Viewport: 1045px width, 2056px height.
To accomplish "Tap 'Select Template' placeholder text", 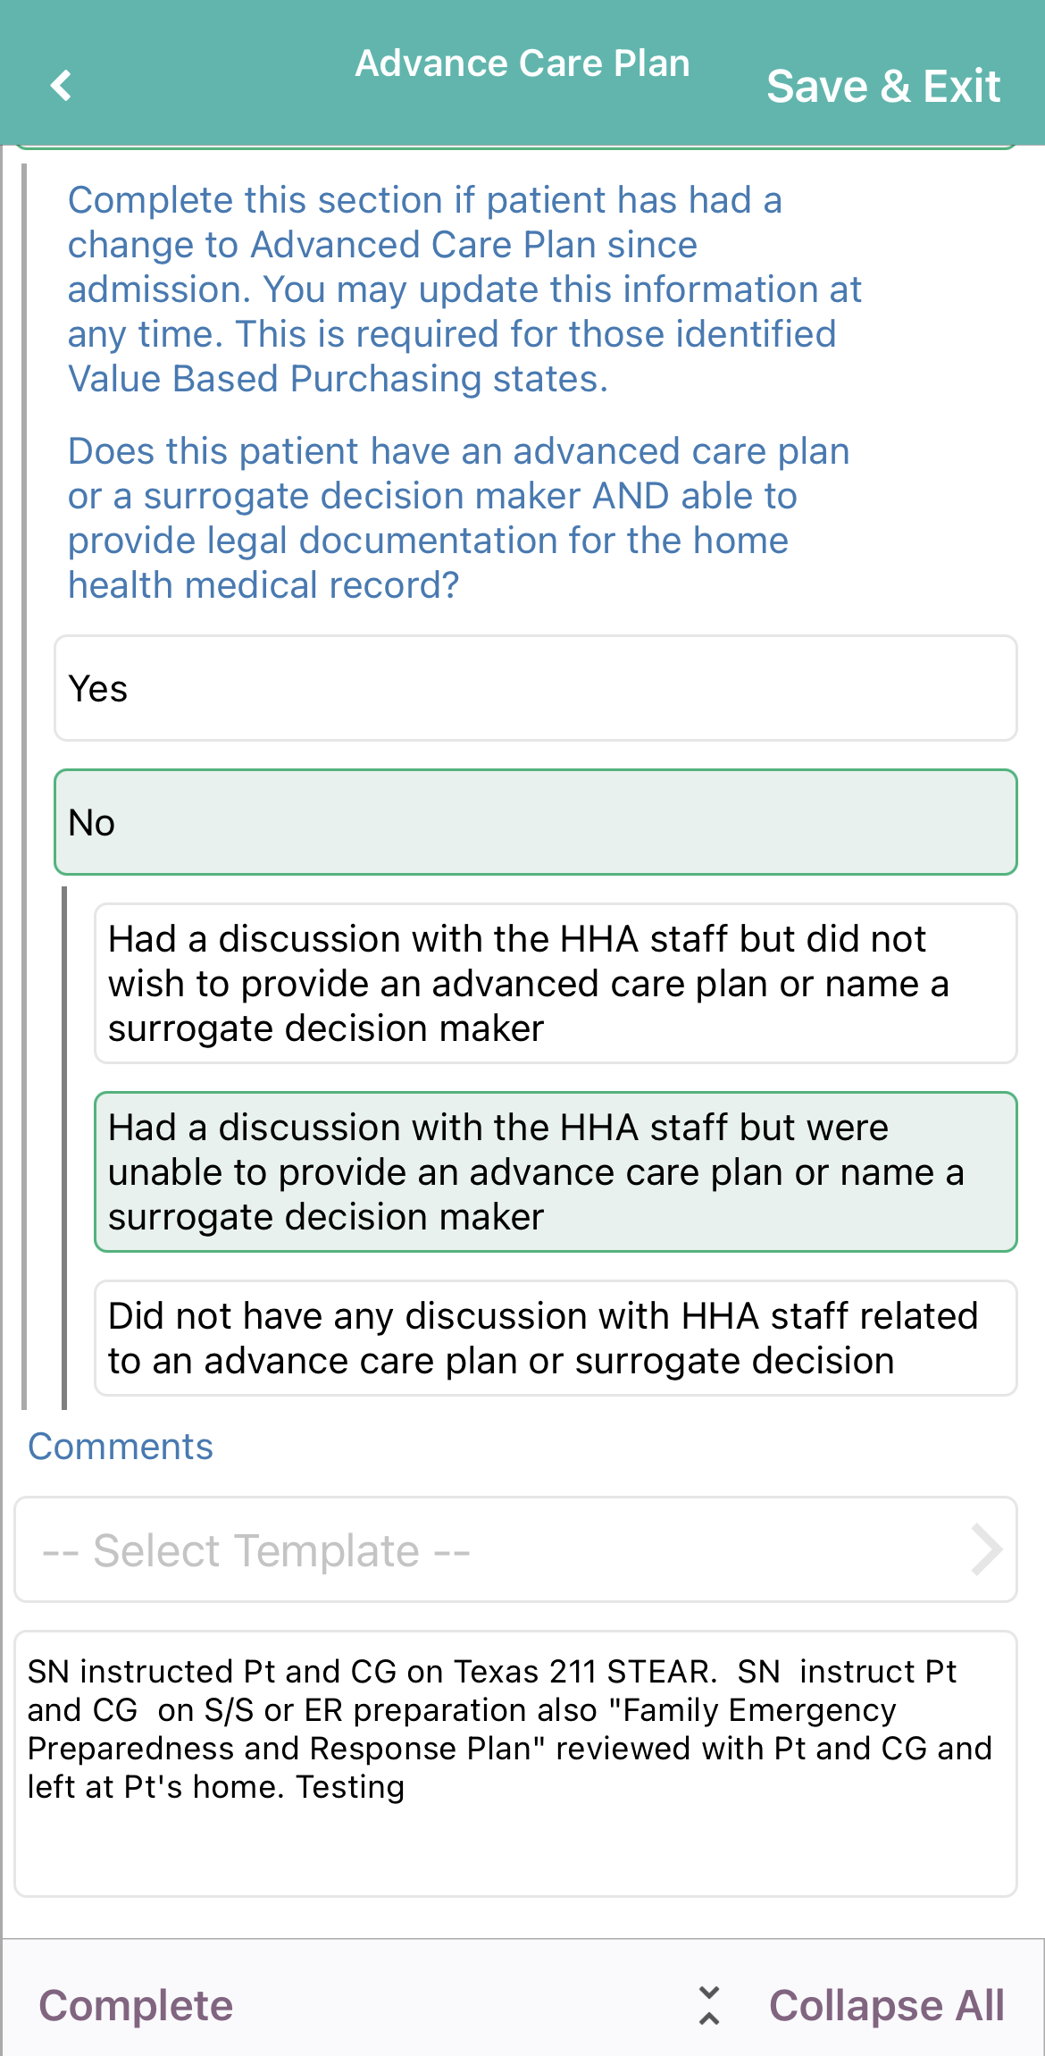I will point(256,1550).
